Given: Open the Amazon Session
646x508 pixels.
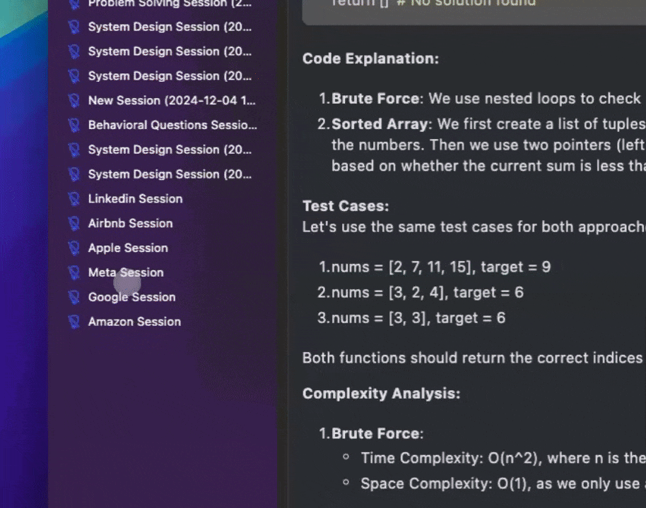Looking at the screenshot, I should tap(134, 322).
